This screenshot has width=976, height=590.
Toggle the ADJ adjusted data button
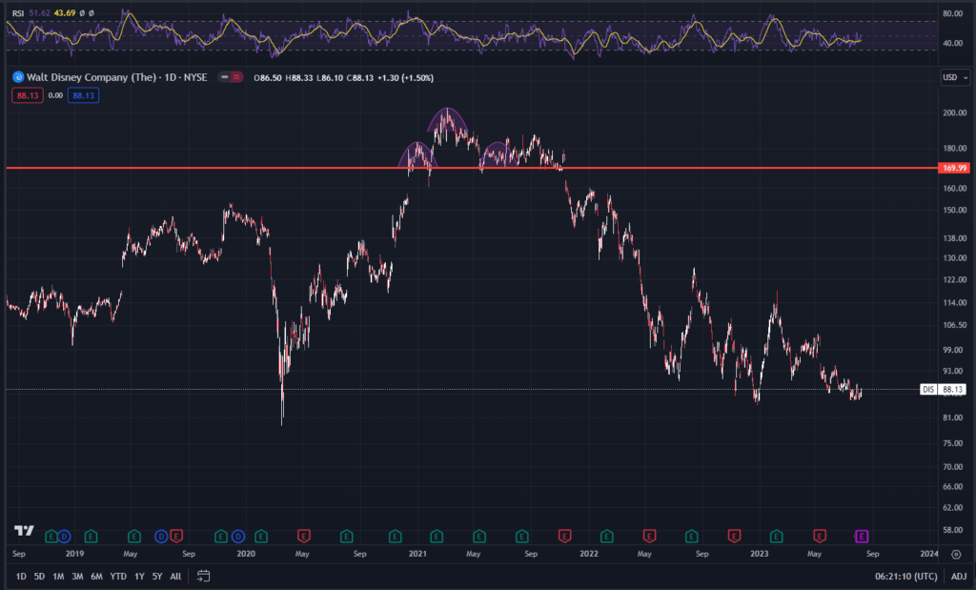959,577
